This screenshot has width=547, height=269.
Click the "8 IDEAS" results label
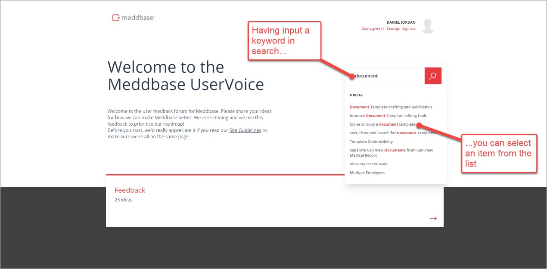click(x=356, y=95)
